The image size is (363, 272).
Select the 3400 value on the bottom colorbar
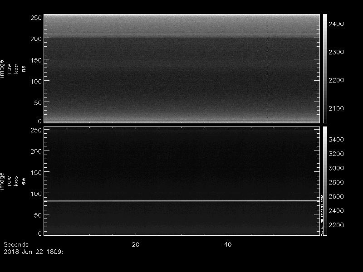[336, 140]
